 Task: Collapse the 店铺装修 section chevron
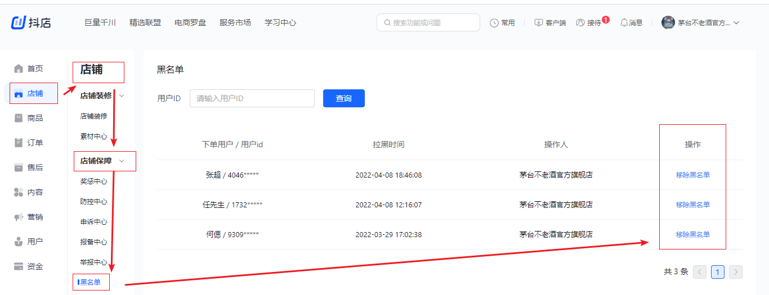(122, 96)
